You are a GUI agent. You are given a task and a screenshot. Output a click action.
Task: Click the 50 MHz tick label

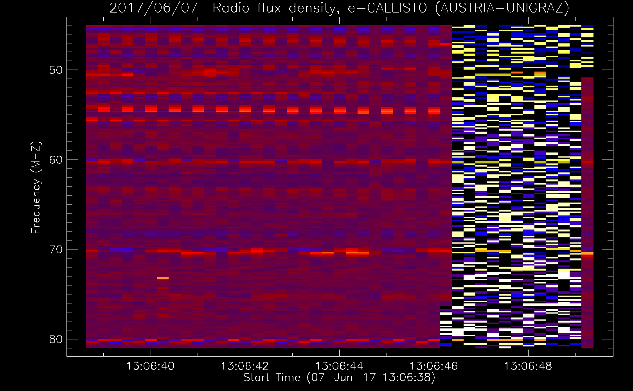pos(56,70)
